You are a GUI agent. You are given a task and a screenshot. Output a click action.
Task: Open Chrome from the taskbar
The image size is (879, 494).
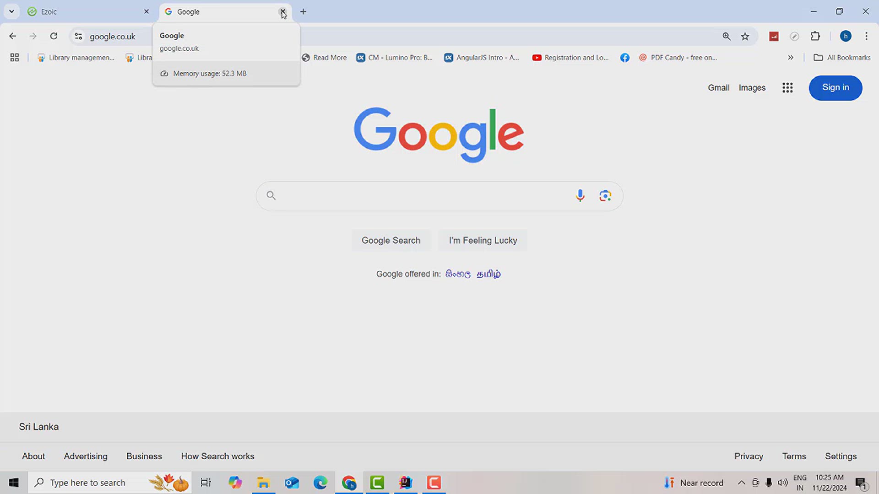[x=349, y=483]
